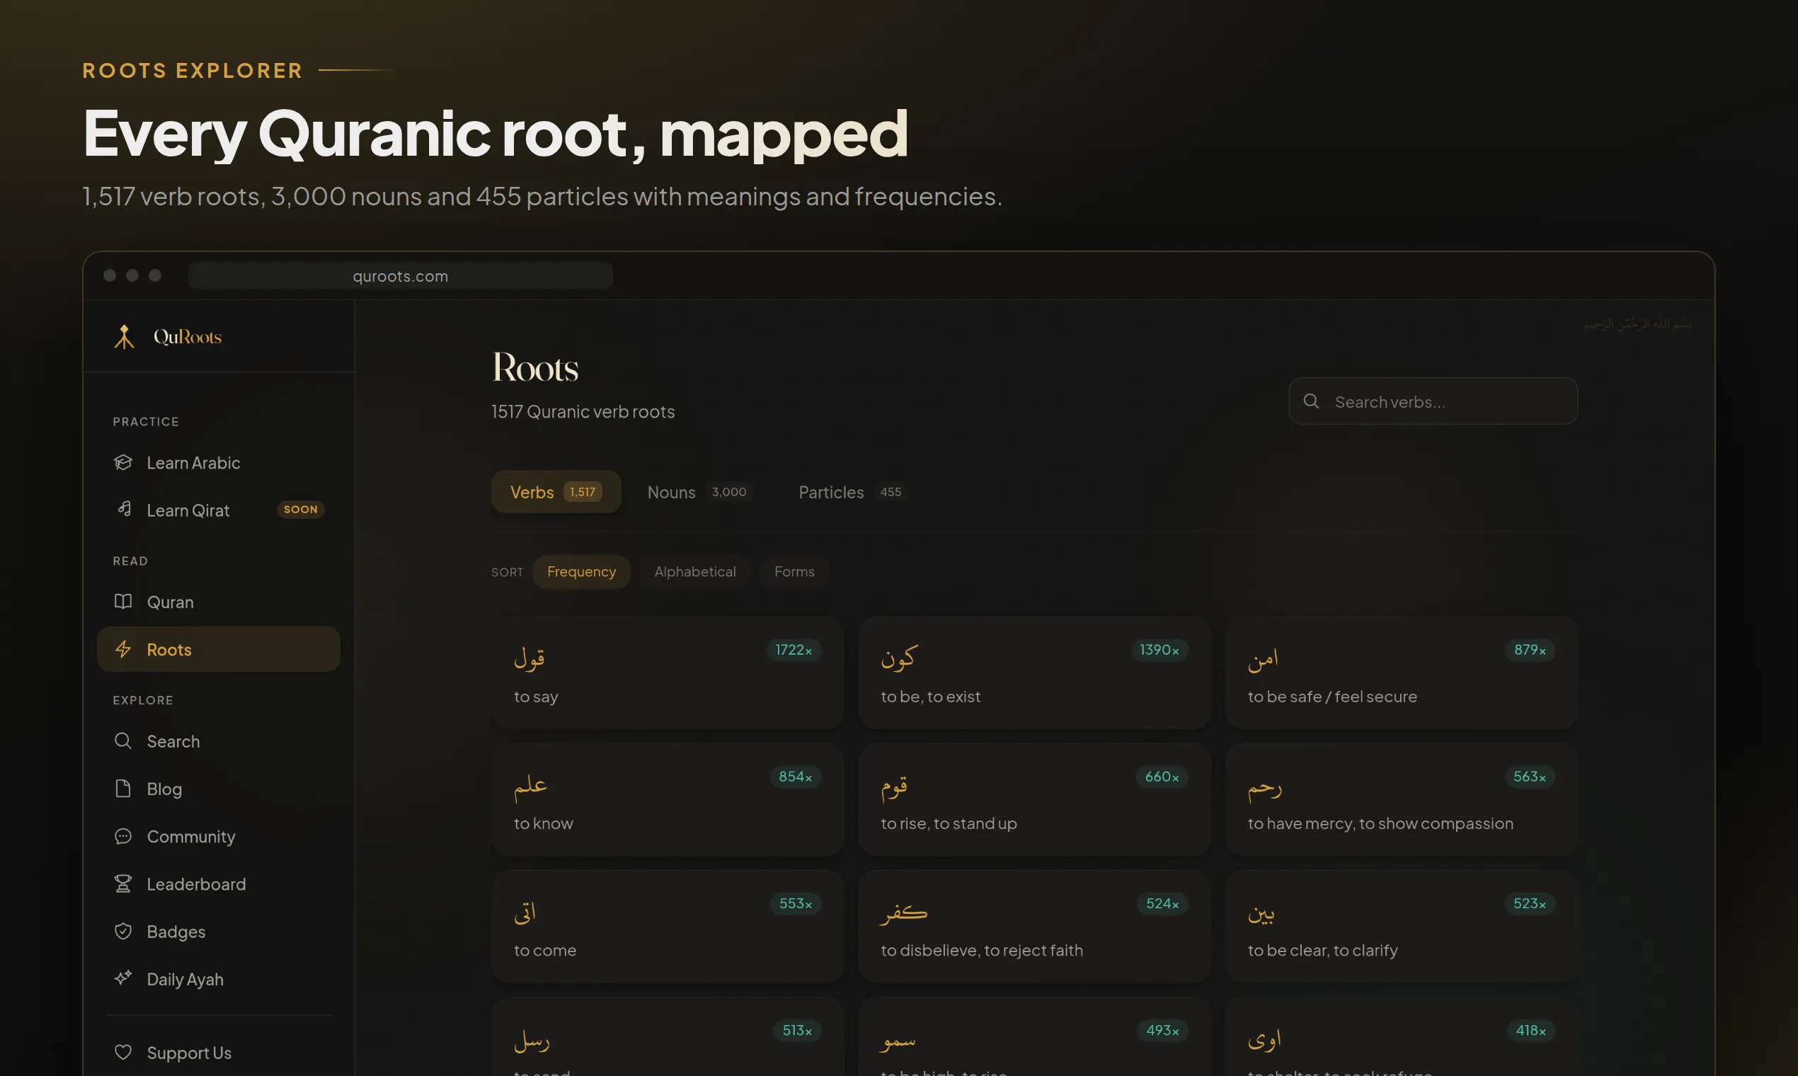Focus the Search verbs input field
Screen dimensions: 1798x1076
click(1433, 401)
